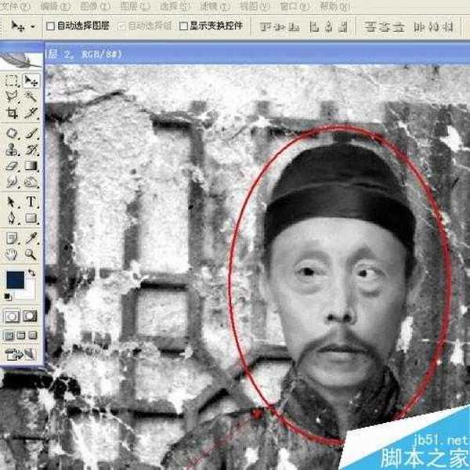Distribute top edges
This screenshot has height=470, width=470.
click(x=371, y=27)
